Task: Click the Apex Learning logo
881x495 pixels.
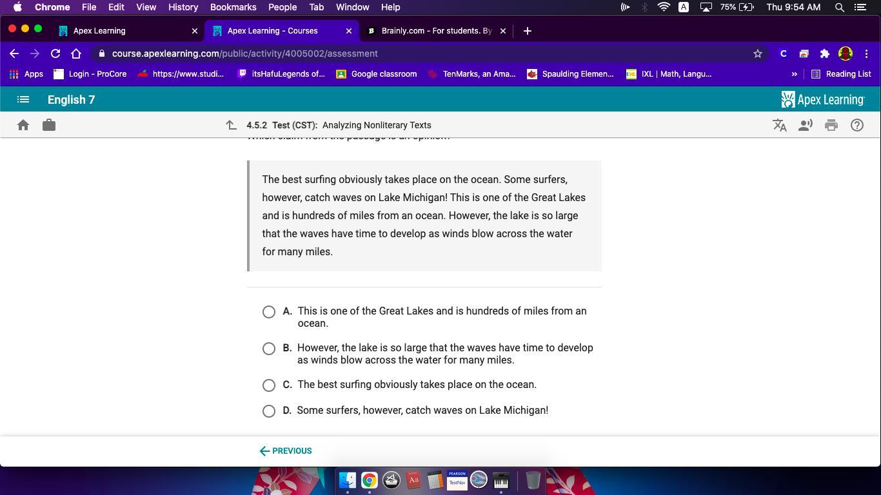Action: (x=823, y=100)
